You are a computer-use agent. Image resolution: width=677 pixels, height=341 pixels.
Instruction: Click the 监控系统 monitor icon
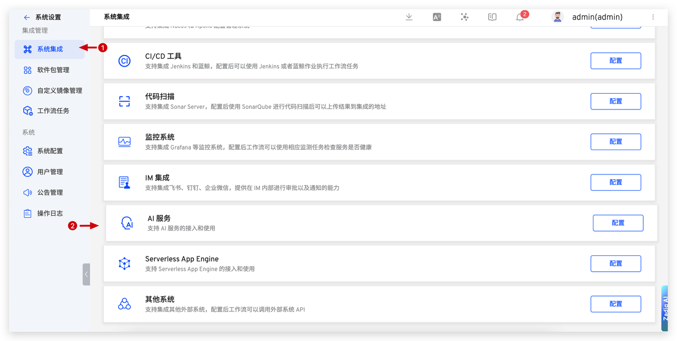[x=124, y=142]
